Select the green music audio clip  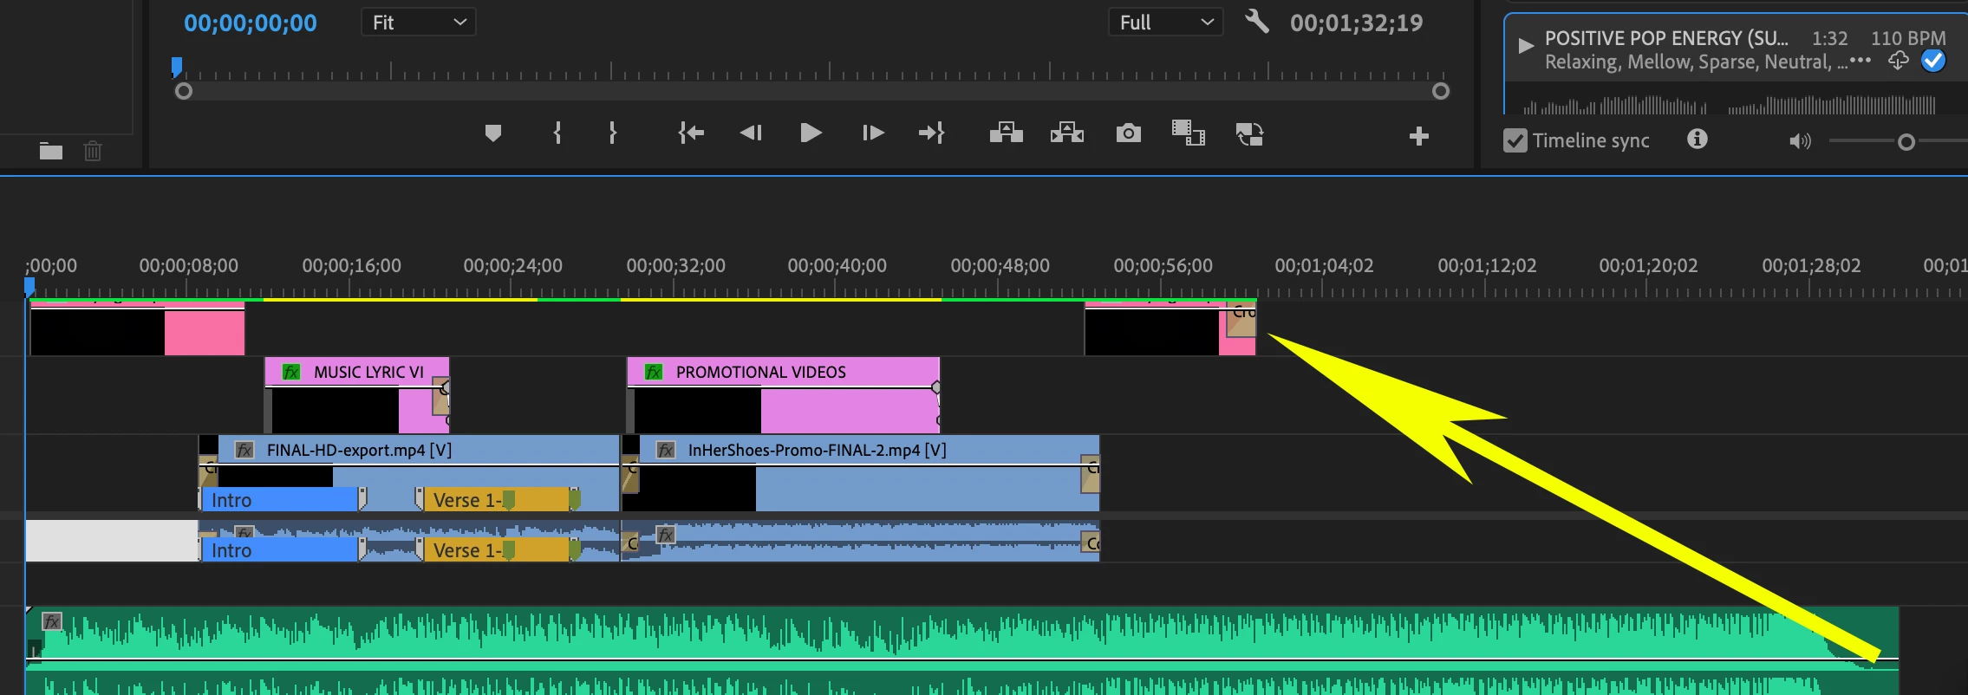point(962,650)
